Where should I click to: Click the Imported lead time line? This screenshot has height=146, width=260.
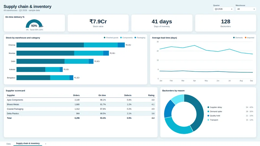pos(206,50)
